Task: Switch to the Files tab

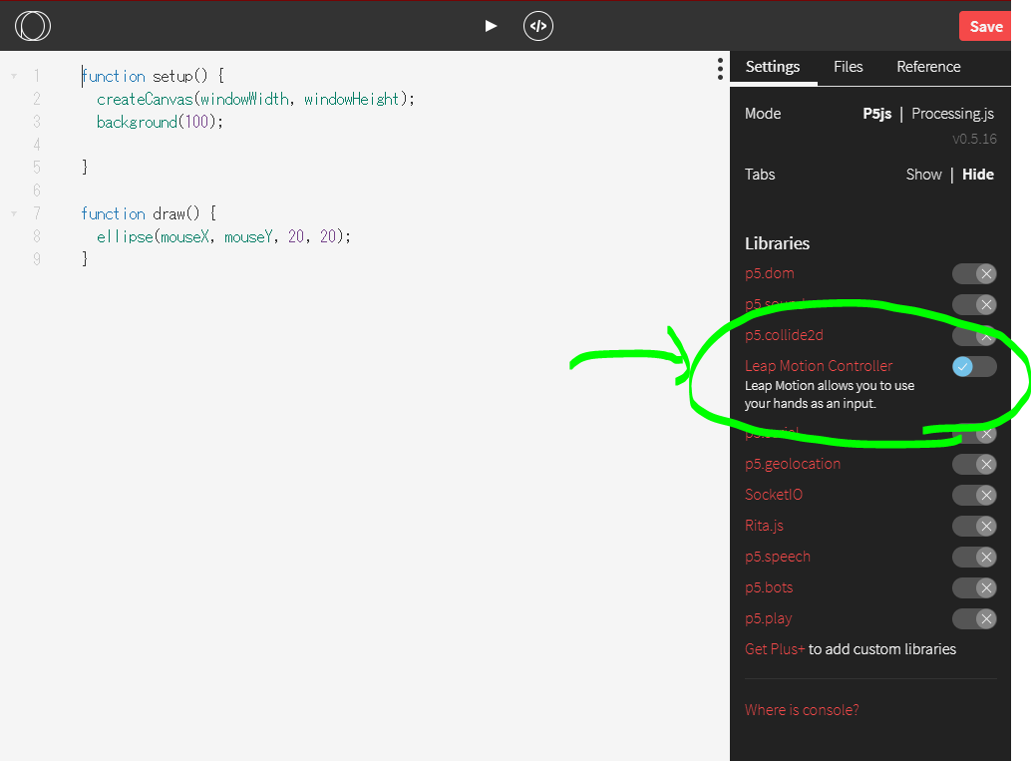Action: [848, 67]
